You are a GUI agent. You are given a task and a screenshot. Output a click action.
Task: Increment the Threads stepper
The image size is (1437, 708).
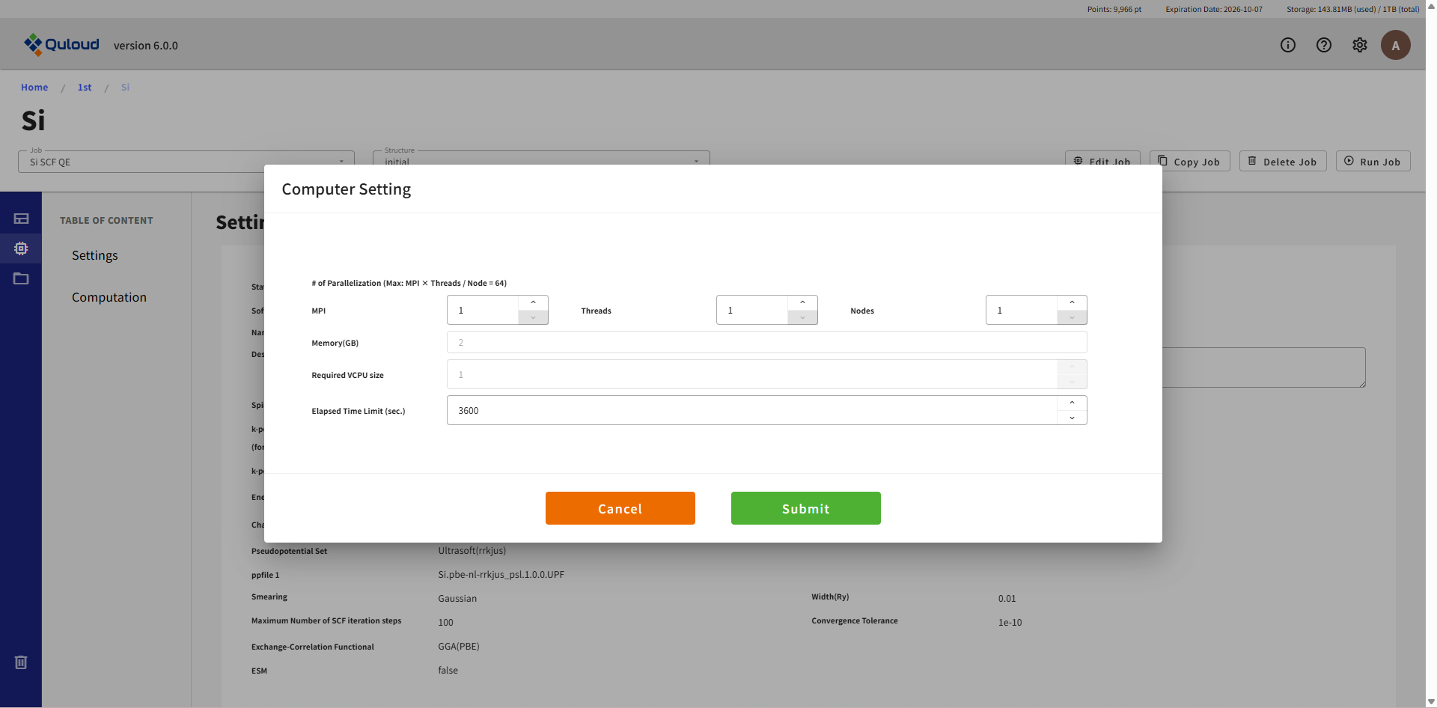pyautogui.click(x=802, y=302)
